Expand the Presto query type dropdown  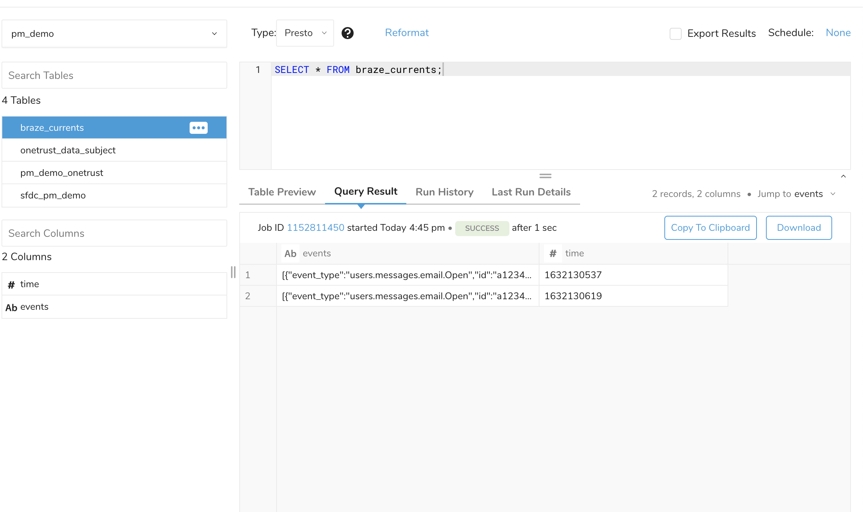coord(305,33)
